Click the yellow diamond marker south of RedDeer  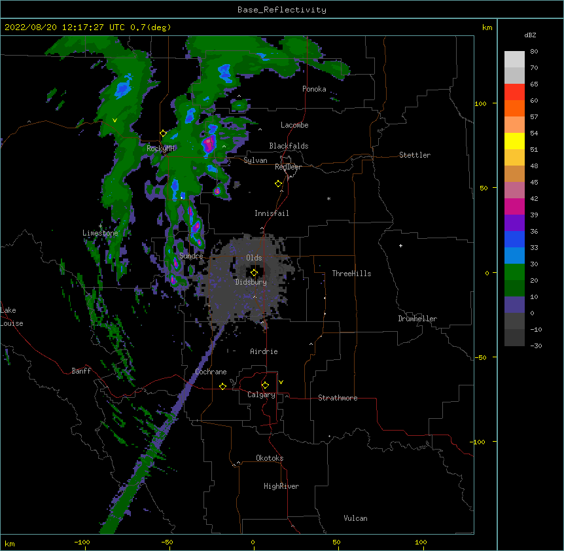point(278,184)
